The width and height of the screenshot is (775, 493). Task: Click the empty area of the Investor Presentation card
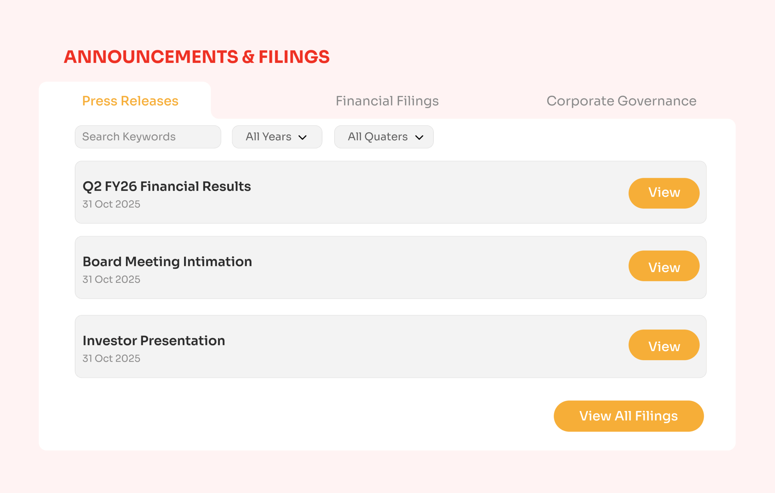(418, 347)
